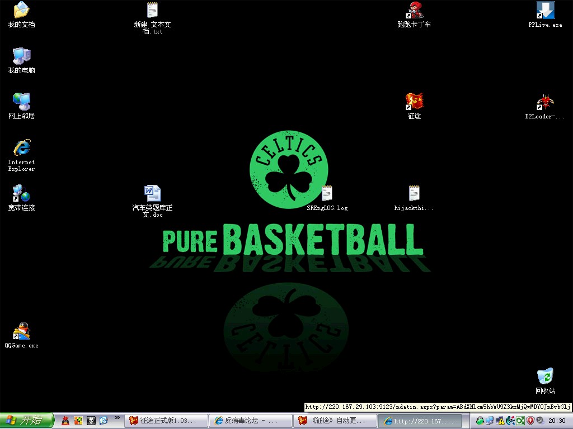The image size is (573, 429).
Task: Switch to http://220.167 IE taskbar window
Action: (420, 421)
